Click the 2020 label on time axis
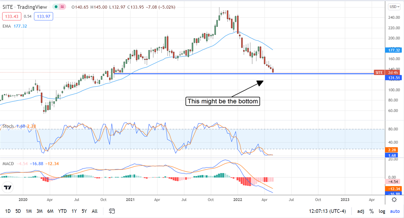The width and height of the screenshot is (404, 218). click(23, 200)
